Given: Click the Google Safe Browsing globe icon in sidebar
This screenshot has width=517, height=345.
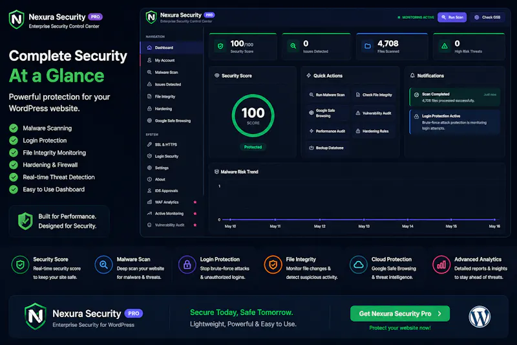Looking at the screenshot, I should click(149, 120).
